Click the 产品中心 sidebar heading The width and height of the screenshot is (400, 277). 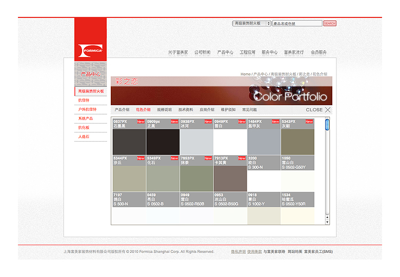click(90, 74)
